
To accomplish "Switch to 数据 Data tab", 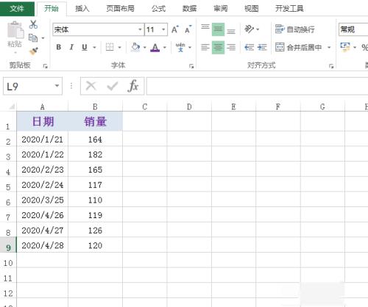I will click(189, 9).
